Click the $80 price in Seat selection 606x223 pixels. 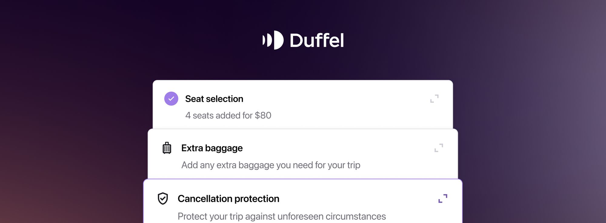pos(263,115)
